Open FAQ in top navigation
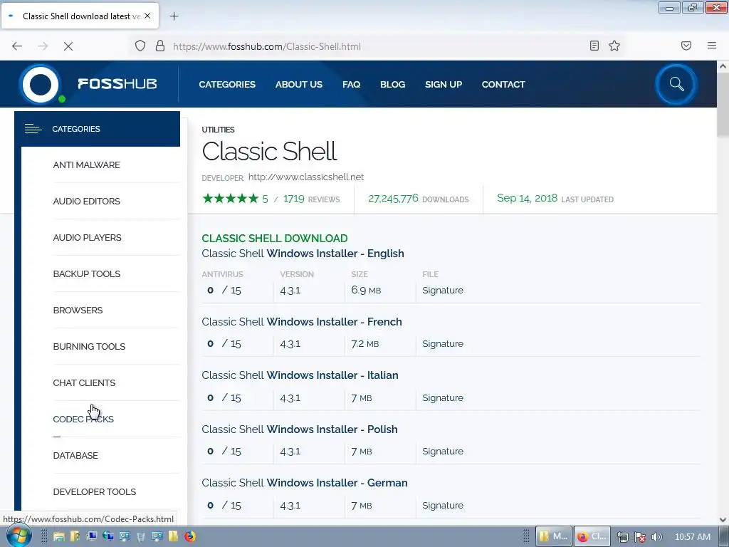This screenshot has height=547, width=729. click(x=351, y=84)
